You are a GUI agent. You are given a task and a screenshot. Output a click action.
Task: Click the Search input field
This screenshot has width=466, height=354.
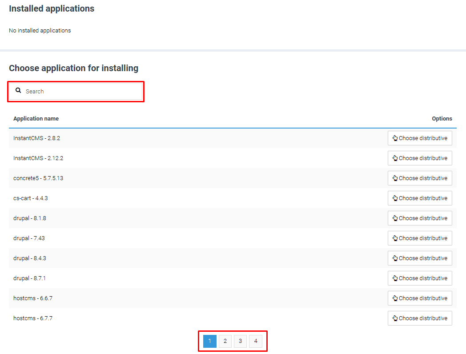tap(82, 91)
